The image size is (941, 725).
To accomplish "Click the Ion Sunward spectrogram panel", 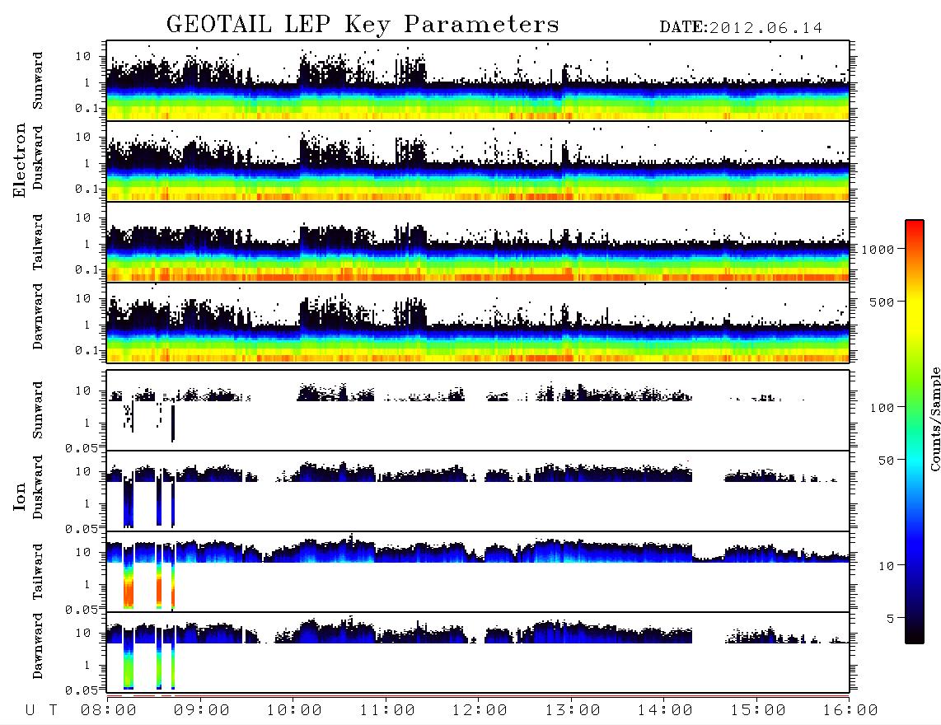I will 478,410.
